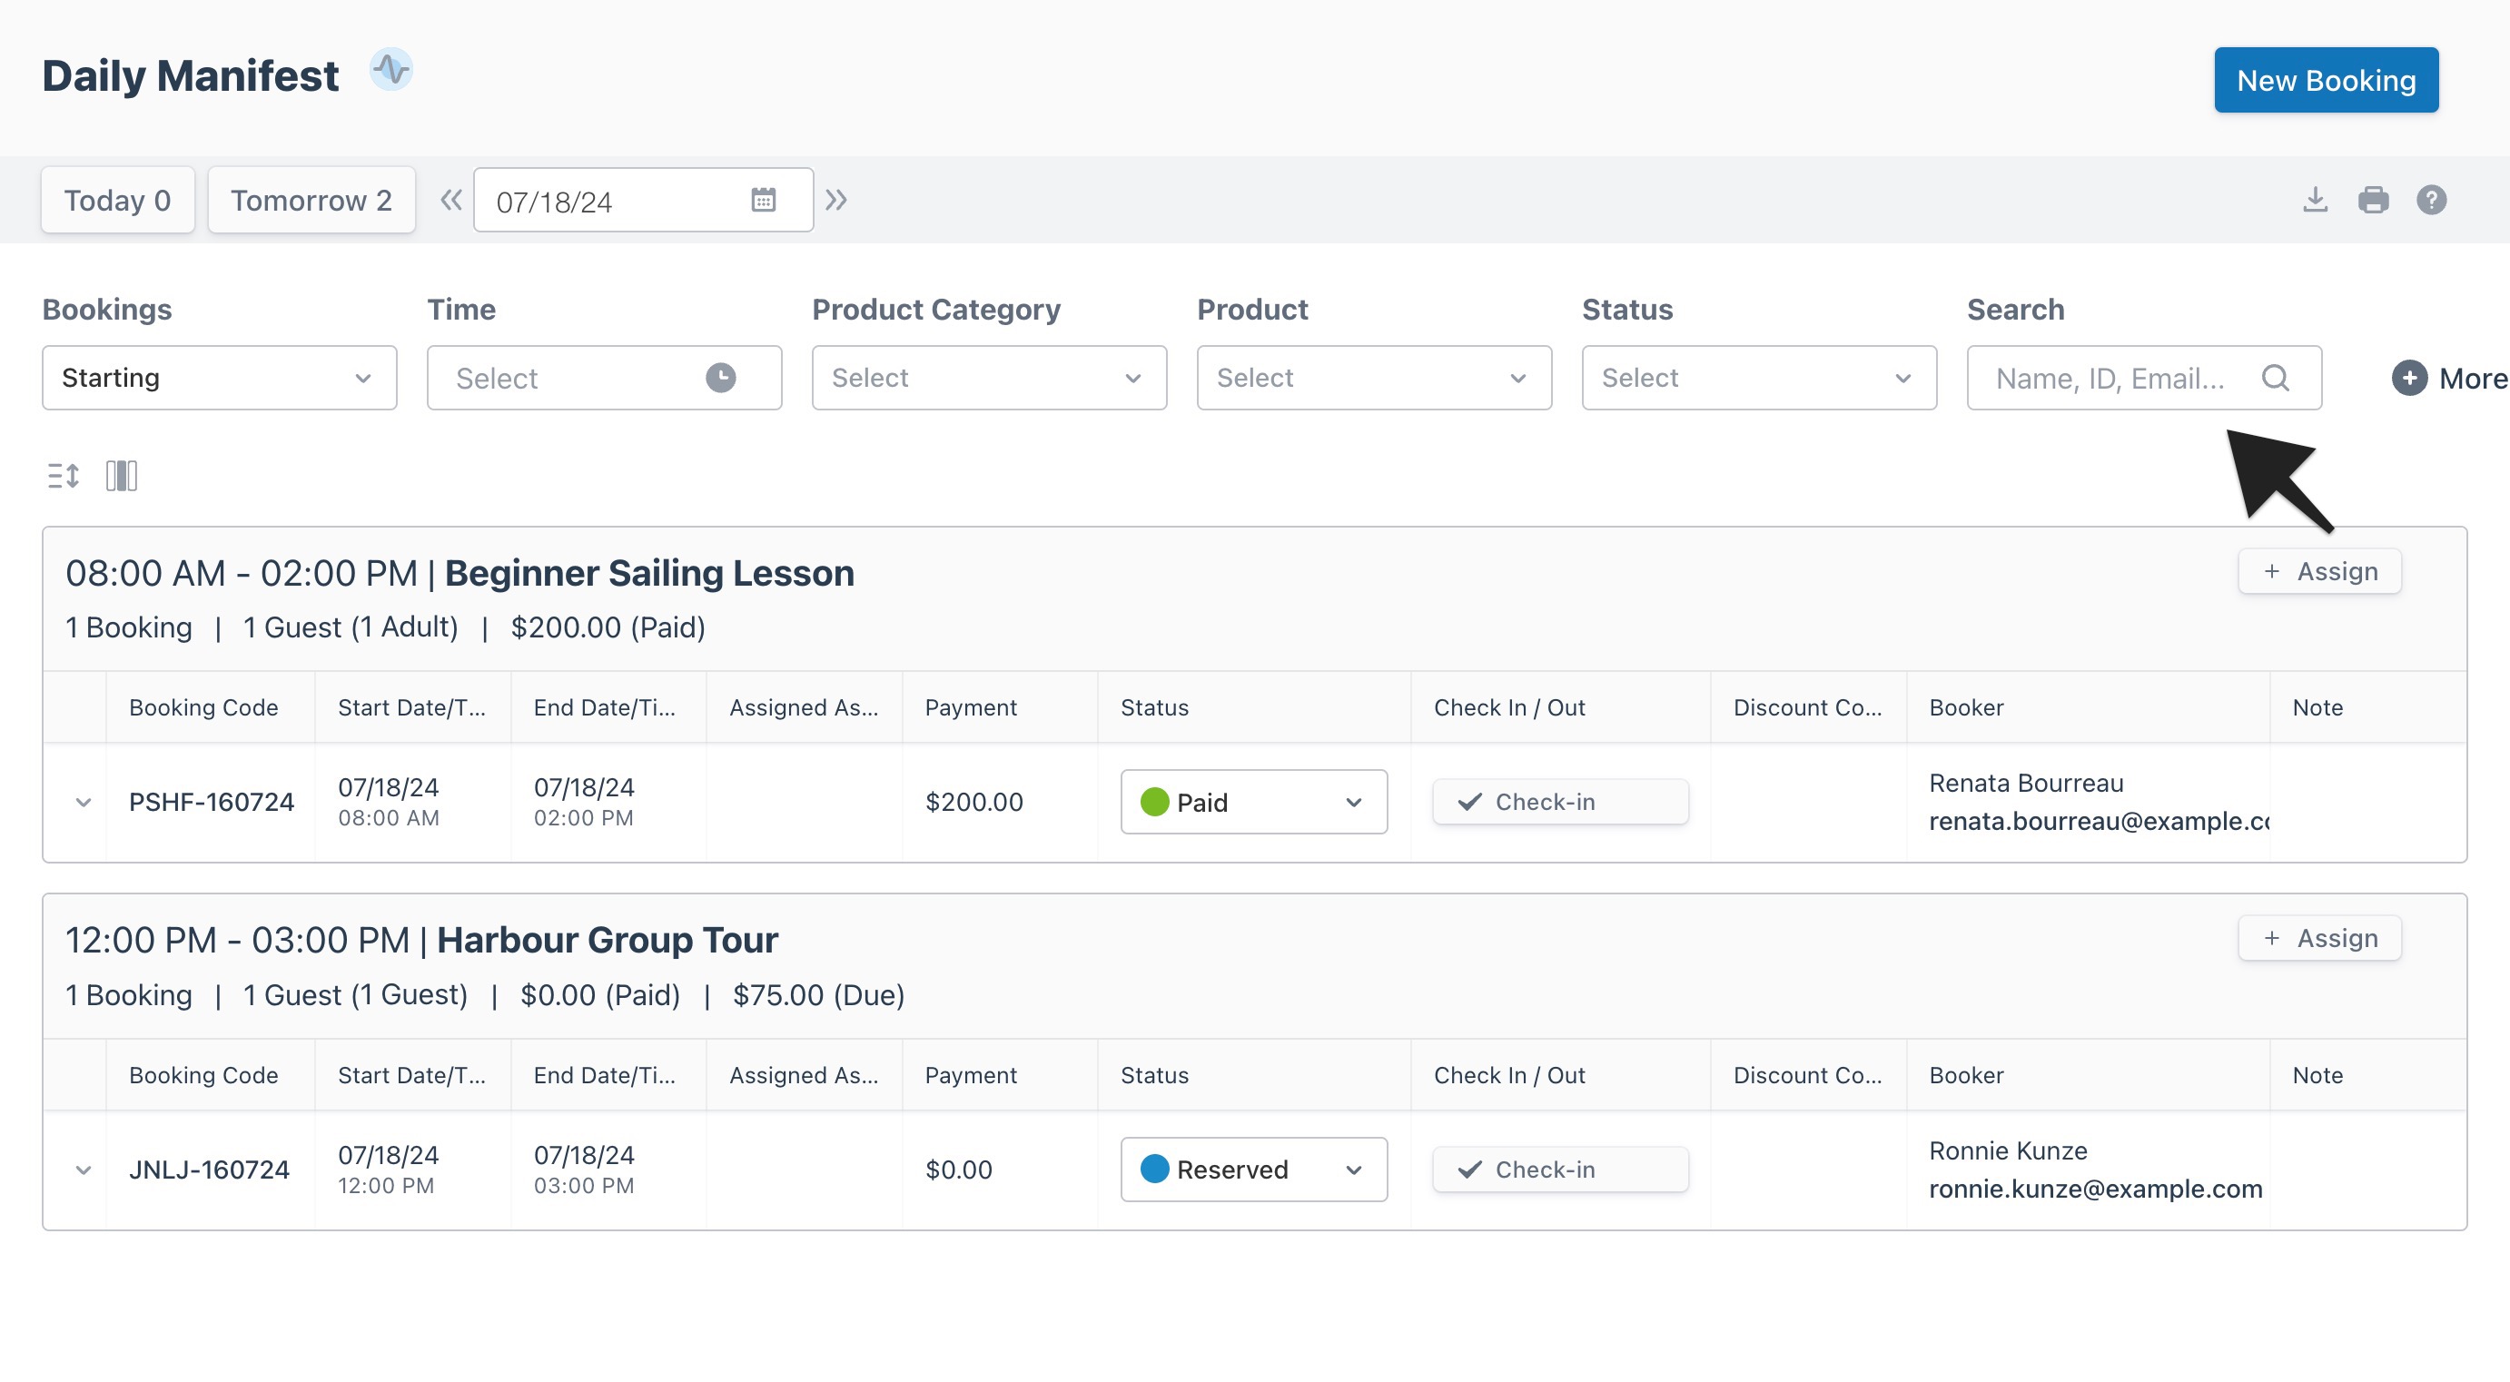This screenshot has height=1382, width=2510.
Task: Print the manifest with the printer icon
Action: click(2374, 200)
